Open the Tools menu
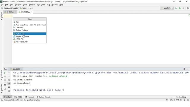The height and width of the screenshot is (107, 190). (43, 5)
